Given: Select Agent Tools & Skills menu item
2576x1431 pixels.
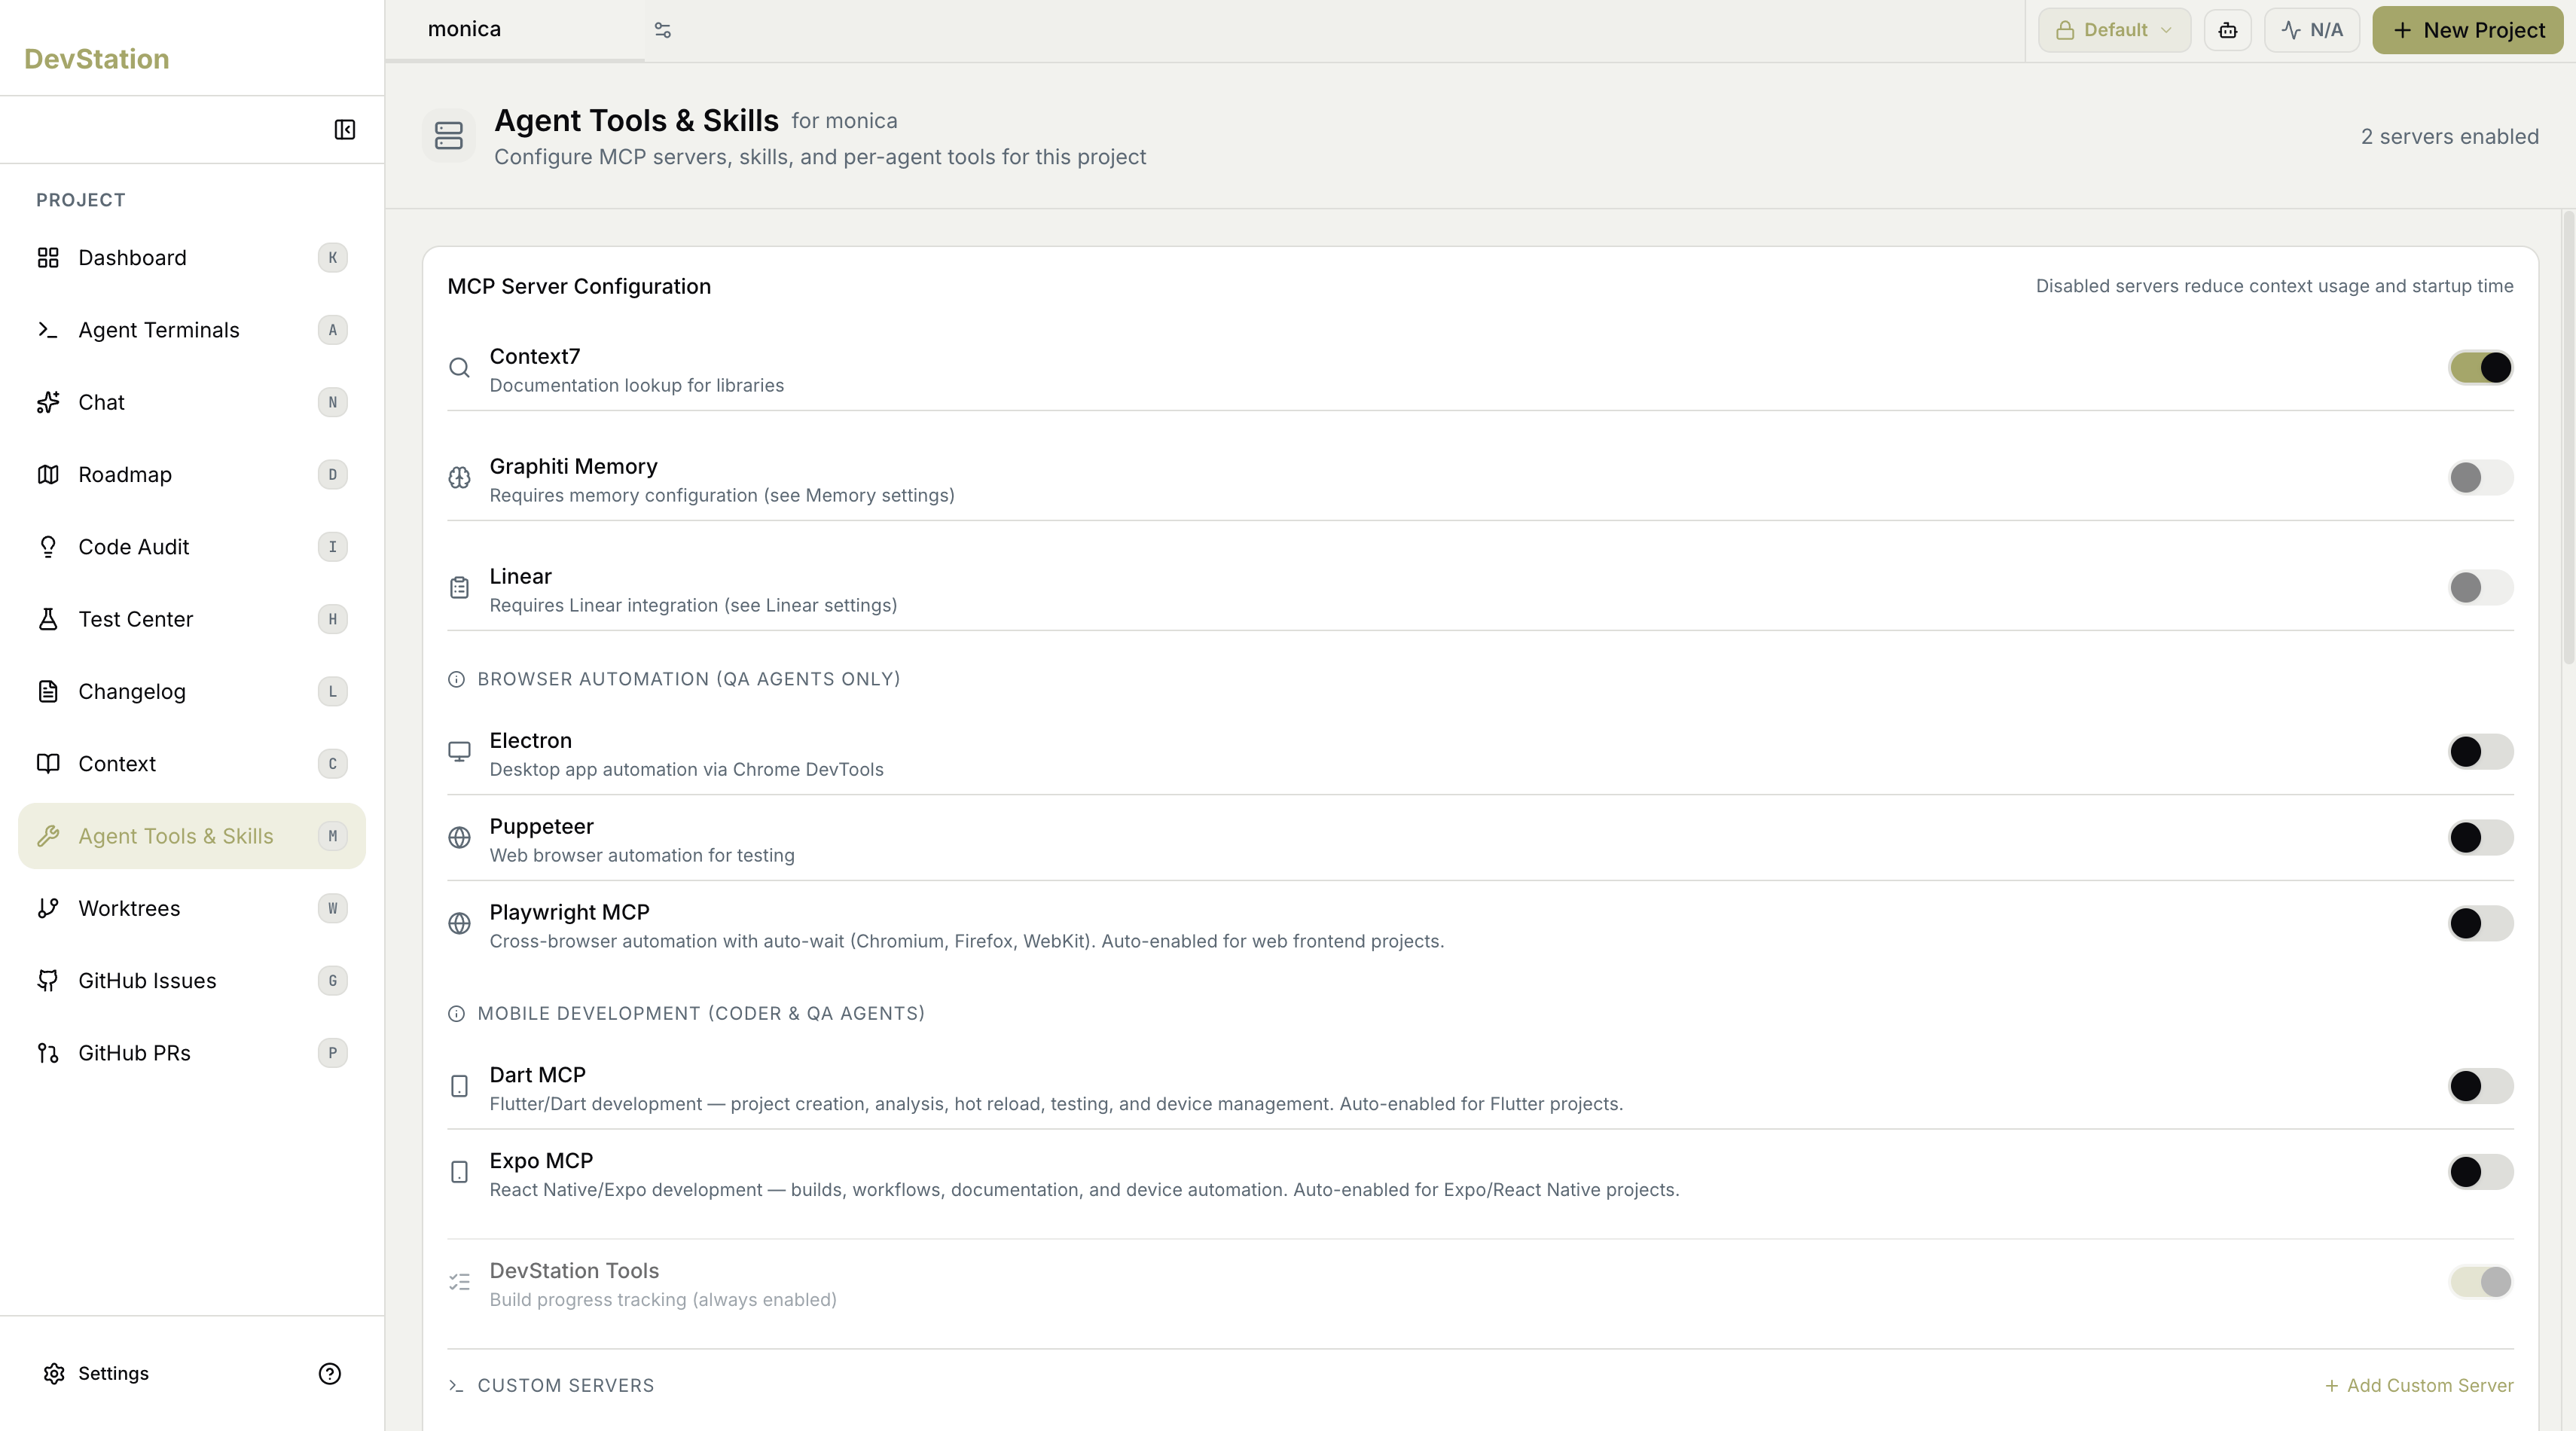Looking at the screenshot, I should coord(192,836).
